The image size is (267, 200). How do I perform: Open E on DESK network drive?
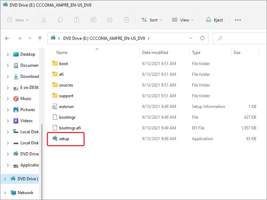pyautogui.click(x=26, y=88)
